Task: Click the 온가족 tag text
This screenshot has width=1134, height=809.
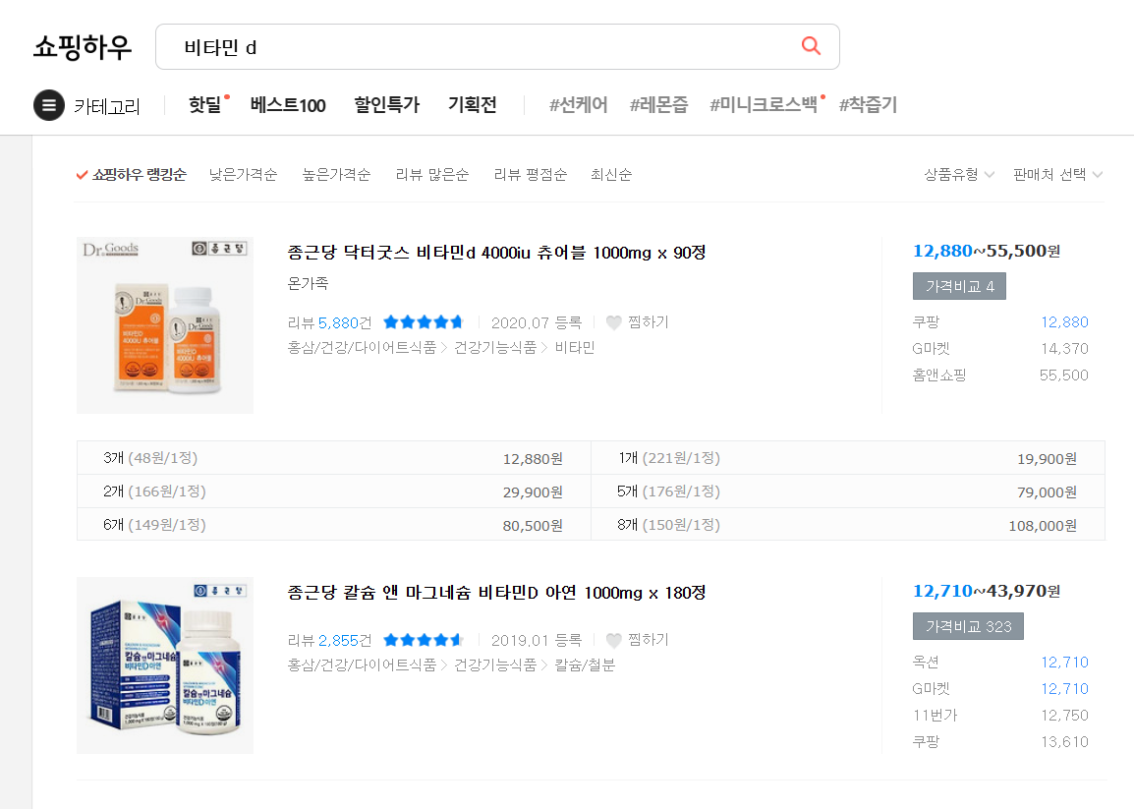Action: [x=308, y=284]
